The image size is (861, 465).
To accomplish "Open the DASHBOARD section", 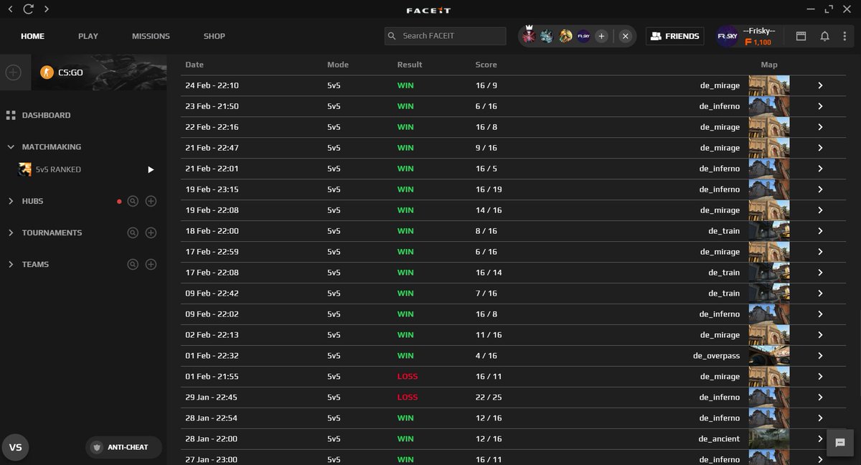I will [46, 115].
